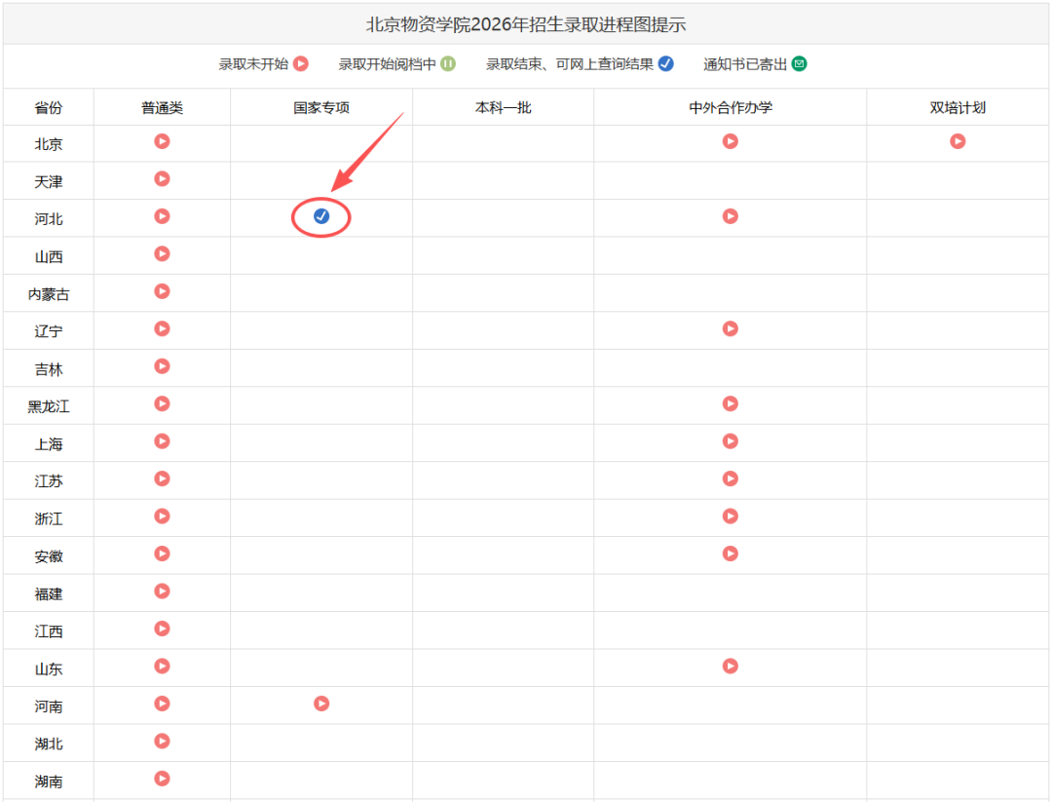This screenshot has height=802, width=1052.
Task: Click the 河南 province cell
Action: click(x=49, y=707)
